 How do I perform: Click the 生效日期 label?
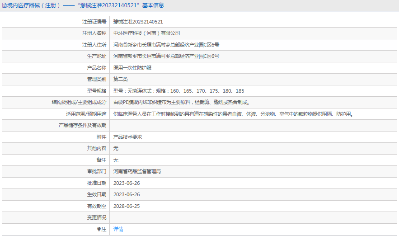[97, 194]
